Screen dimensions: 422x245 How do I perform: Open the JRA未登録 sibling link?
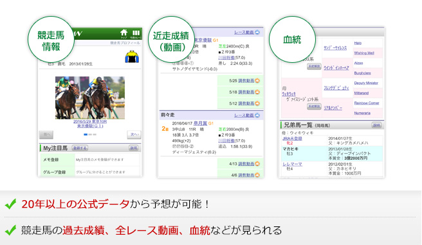(292, 139)
